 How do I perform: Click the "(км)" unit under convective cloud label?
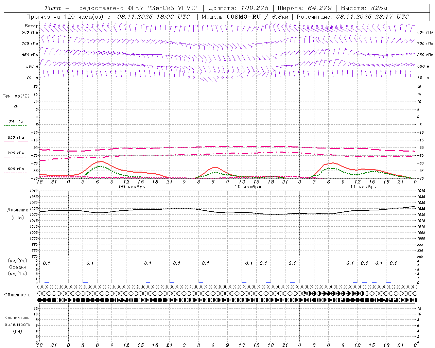(x=18, y=331)
